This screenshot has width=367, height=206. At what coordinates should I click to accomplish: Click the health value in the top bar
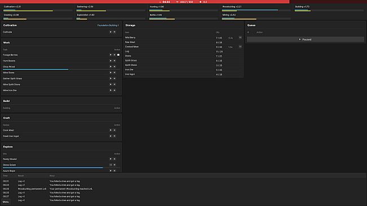point(187,2)
